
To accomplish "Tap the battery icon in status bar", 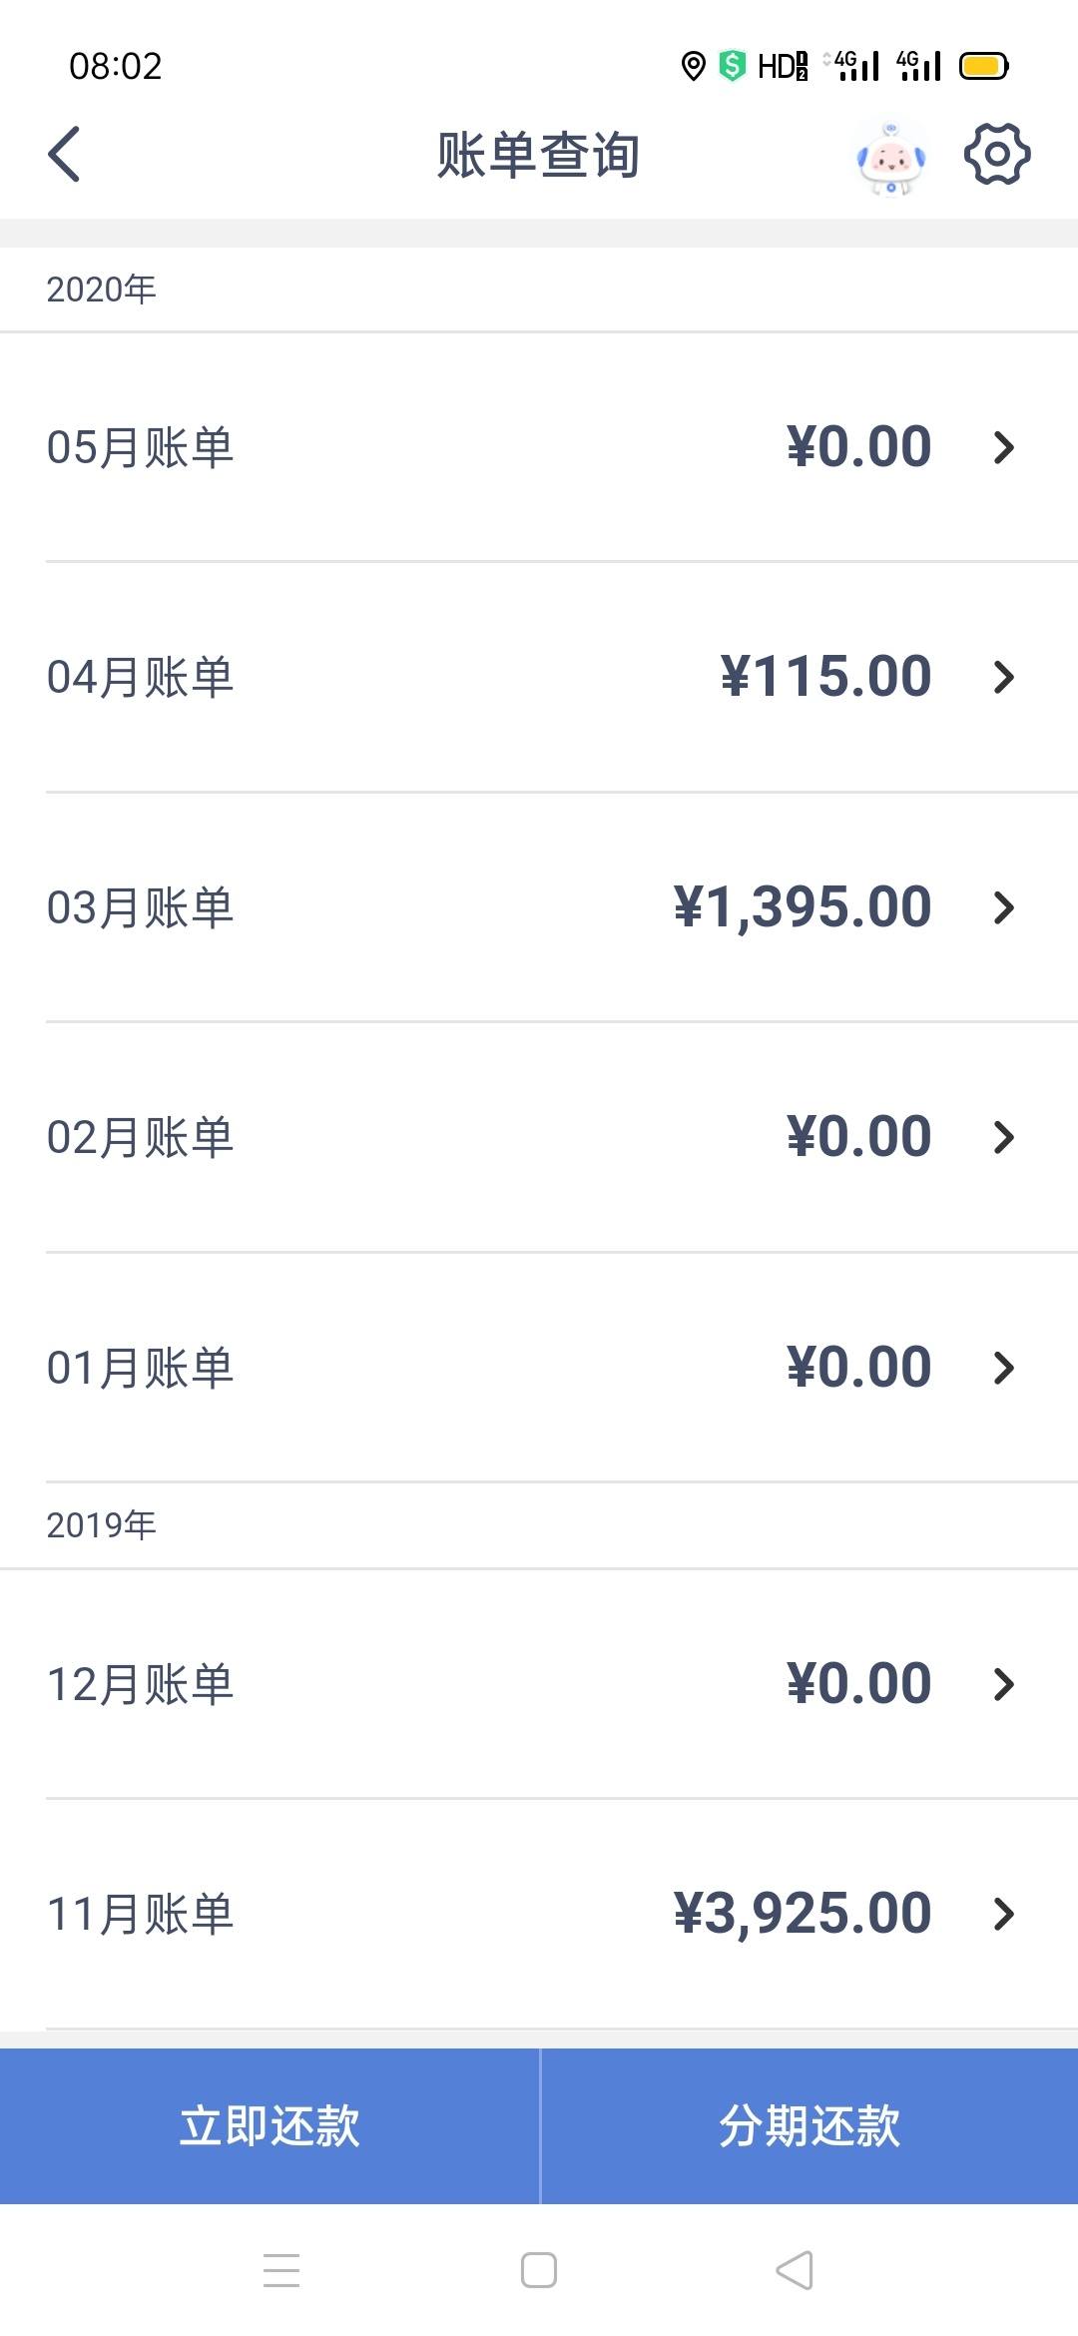I will [x=984, y=67].
